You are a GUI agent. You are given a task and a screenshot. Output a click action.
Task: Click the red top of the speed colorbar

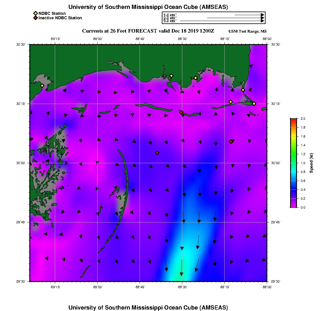293,119
